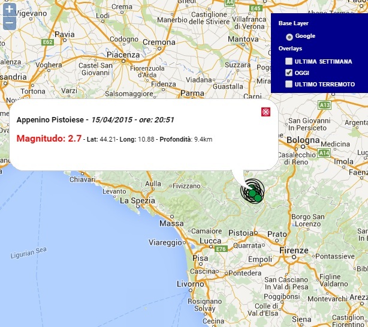This screenshot has height=327, width=368.
Task: Zoom in with the plus button
Action: (x=10, y=10)
